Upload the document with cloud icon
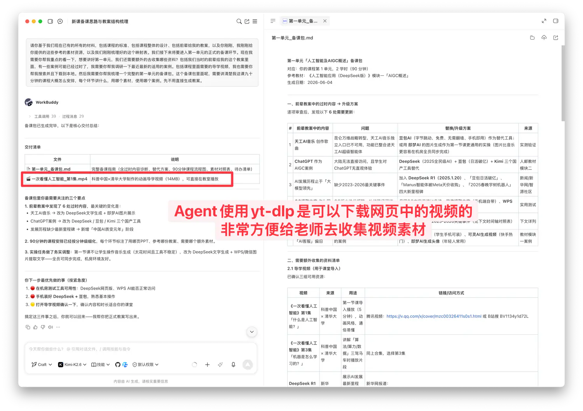Image resolution: width=583 pixels, height=411 pixels. pos(544,38)
